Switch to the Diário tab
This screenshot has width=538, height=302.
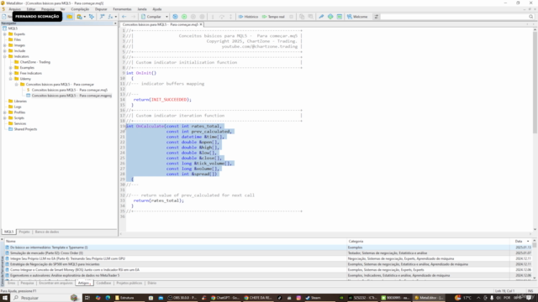pos(151,284)
